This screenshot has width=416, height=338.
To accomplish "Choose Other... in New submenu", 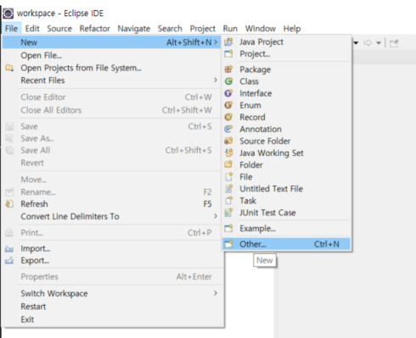I will (x=286, y=244).
